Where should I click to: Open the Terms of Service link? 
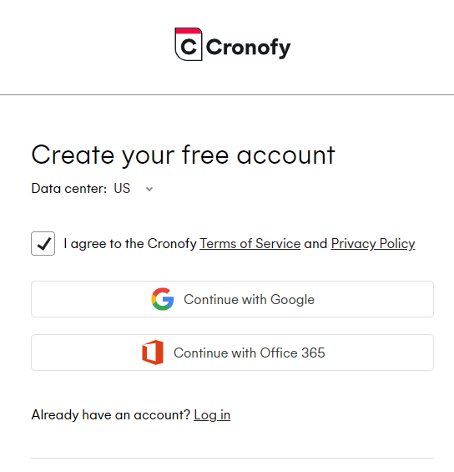point(250,244)
